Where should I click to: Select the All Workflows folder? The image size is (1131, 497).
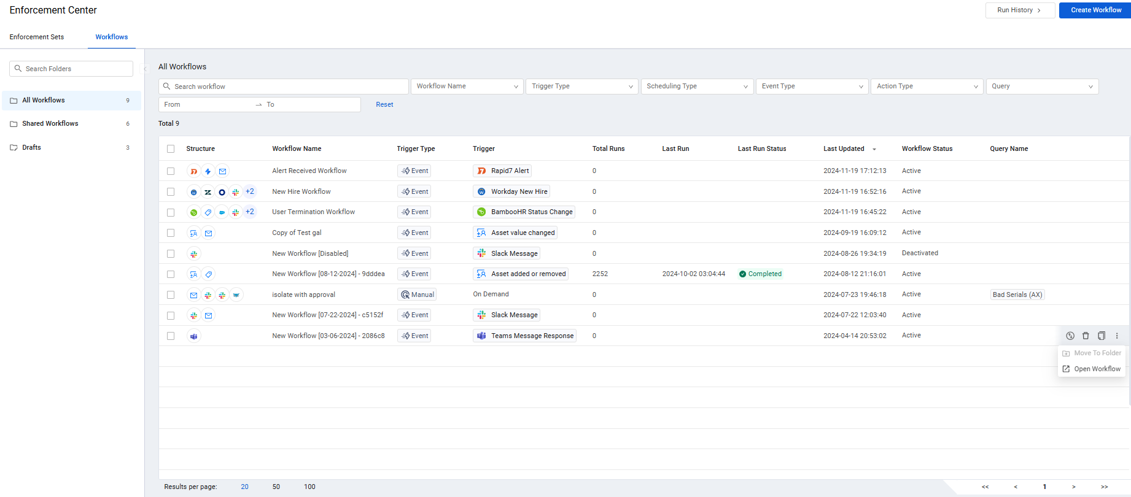[x=71, y=101]
